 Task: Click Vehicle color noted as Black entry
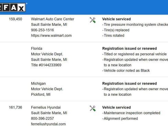pyautogui.click(x=127, y=71)
